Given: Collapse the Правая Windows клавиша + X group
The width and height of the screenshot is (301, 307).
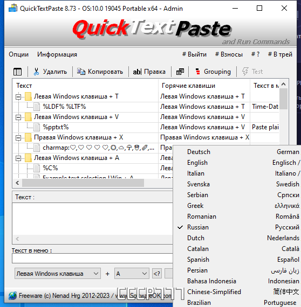Looking at the screenshot, I should (18, 138).
